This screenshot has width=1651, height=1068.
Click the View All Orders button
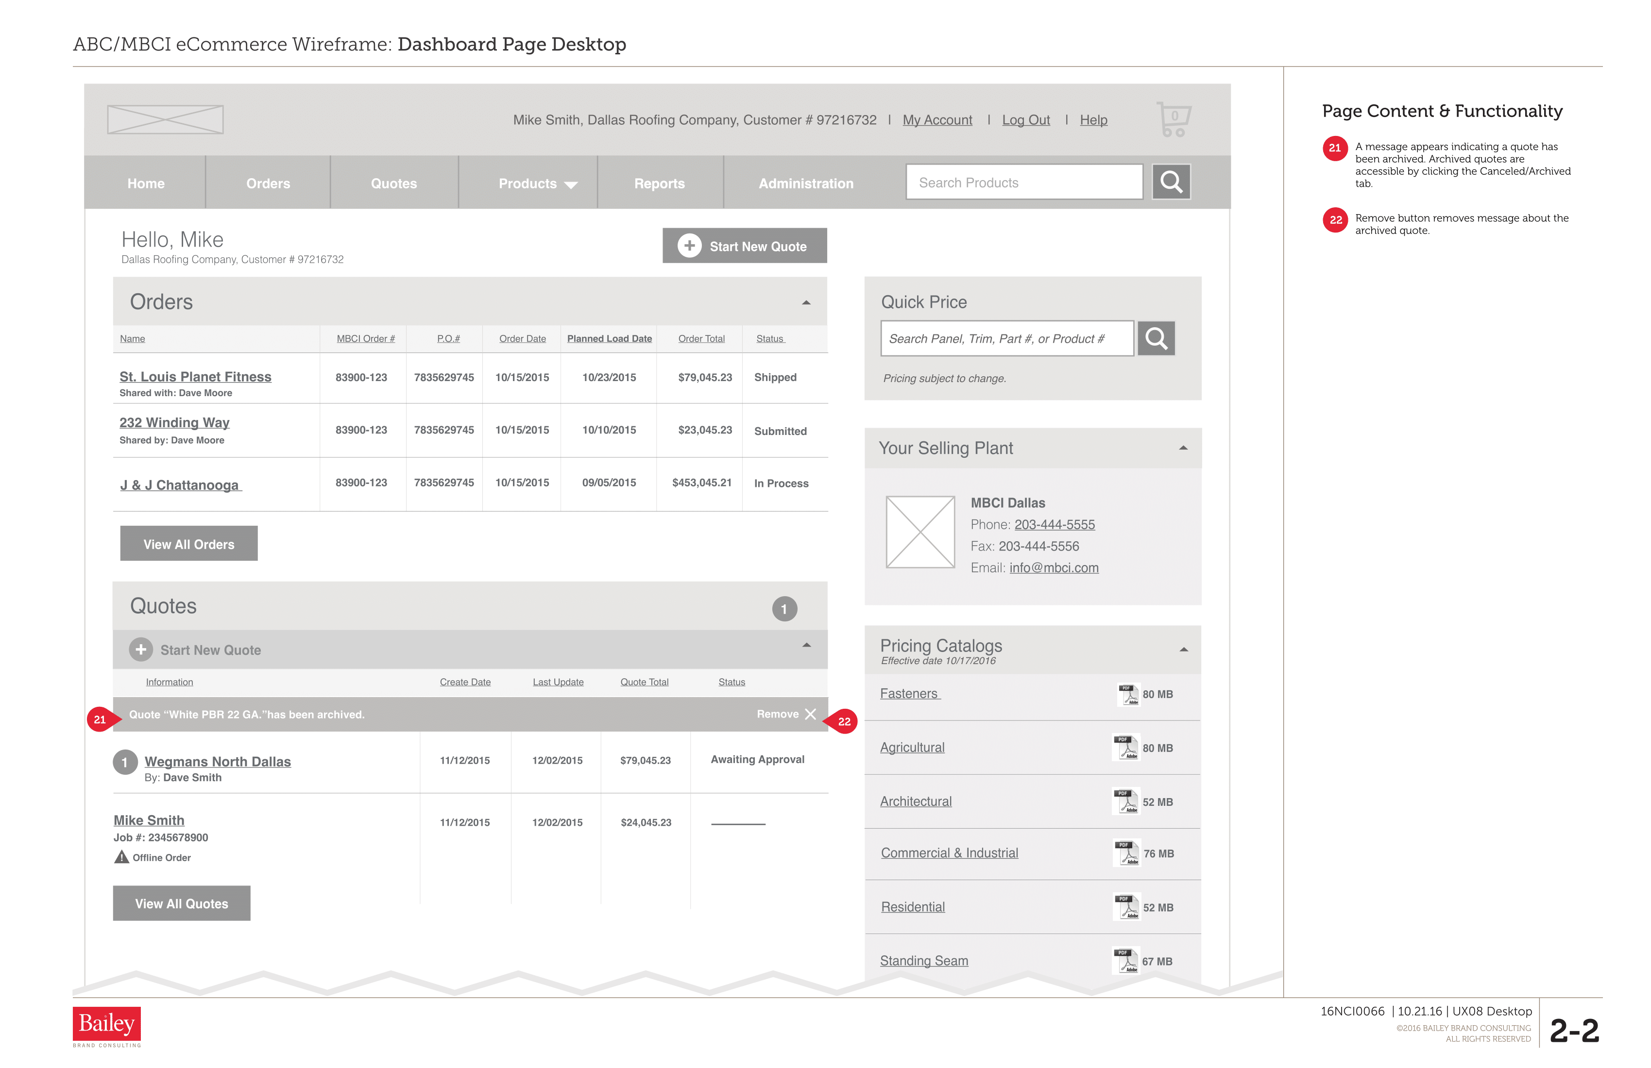point(188,544)
